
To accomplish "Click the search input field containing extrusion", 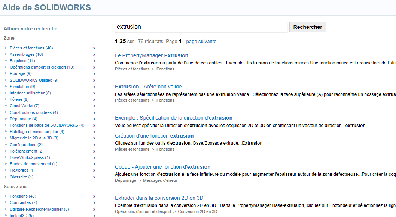I will pyautogui.click(x=201, y=27).
